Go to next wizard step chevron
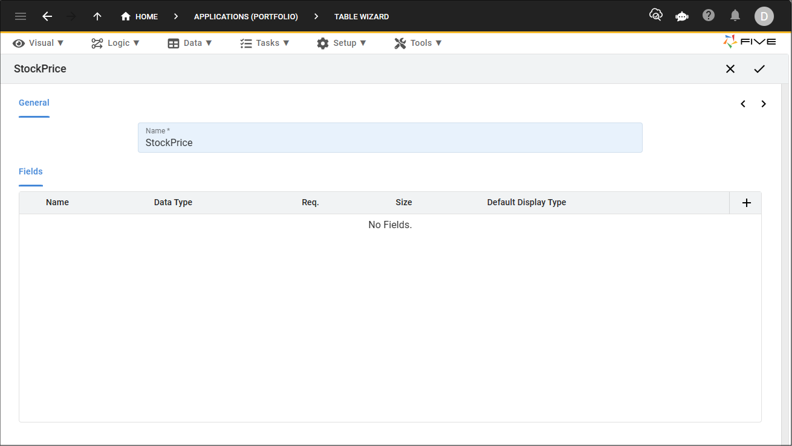The image size is (792, 446). (x=764, y=104)
